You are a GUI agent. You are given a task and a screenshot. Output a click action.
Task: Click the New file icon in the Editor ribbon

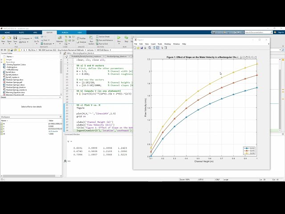click(x=3, y=37)
